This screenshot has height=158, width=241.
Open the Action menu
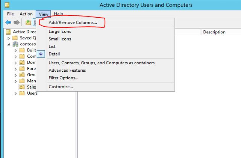pos(26,14)
